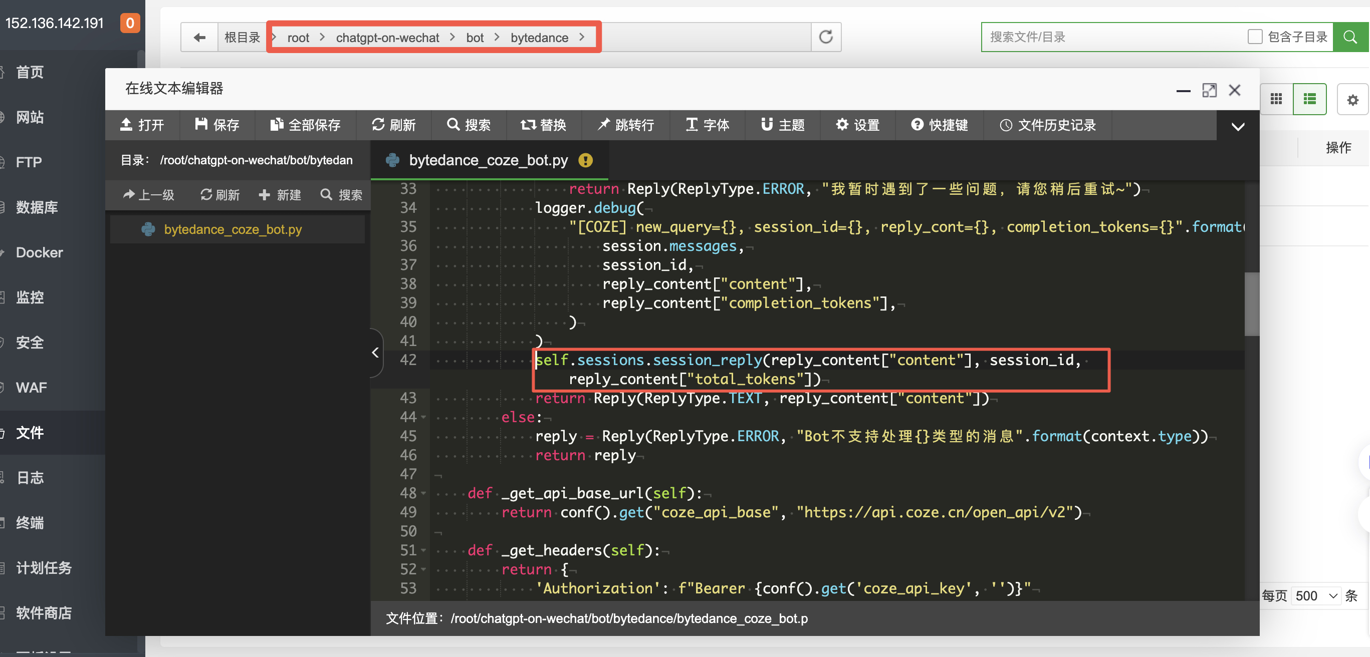Maximize the online text editor window
Viewport: 1370px width, 657px height.
[1209, 90]
